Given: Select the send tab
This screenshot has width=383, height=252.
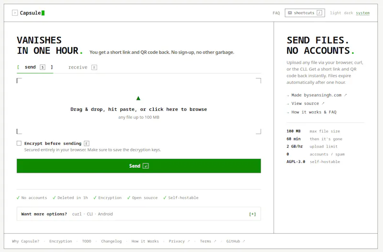Looking at the screenshot, I should pyautogui.click(x=34, y=67).
